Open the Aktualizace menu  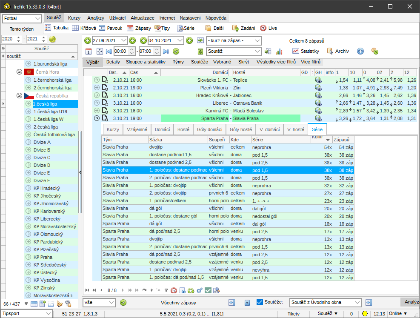pyautogui.click(x=143, y=18)
